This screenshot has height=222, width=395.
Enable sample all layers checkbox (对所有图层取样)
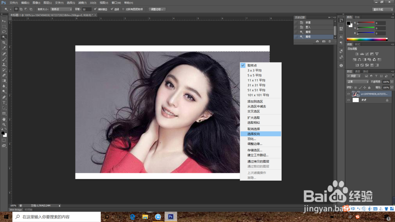point(123,9)
